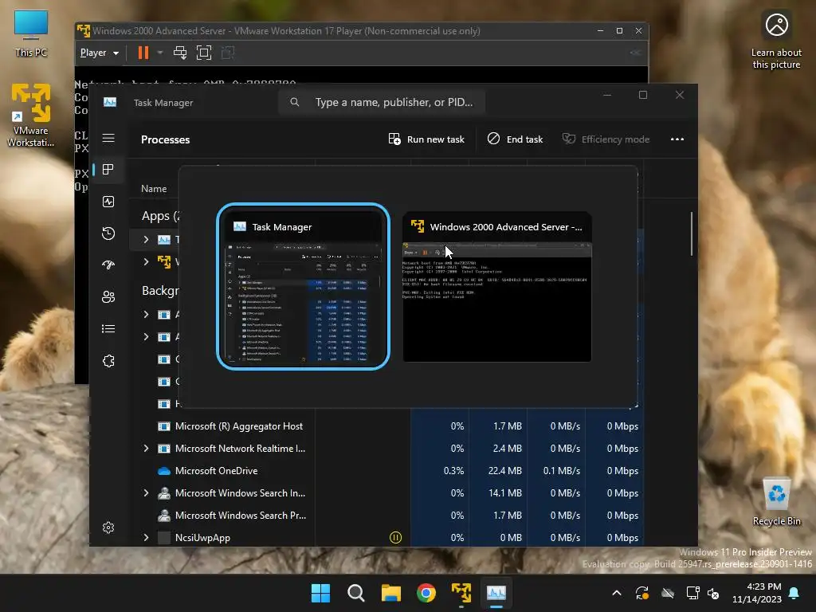Click VMware Player taskbar icon

point(461,593)
